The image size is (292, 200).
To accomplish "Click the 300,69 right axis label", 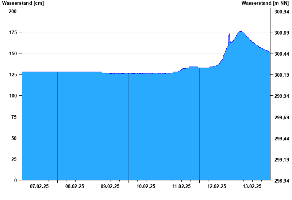I will [282, 33].
